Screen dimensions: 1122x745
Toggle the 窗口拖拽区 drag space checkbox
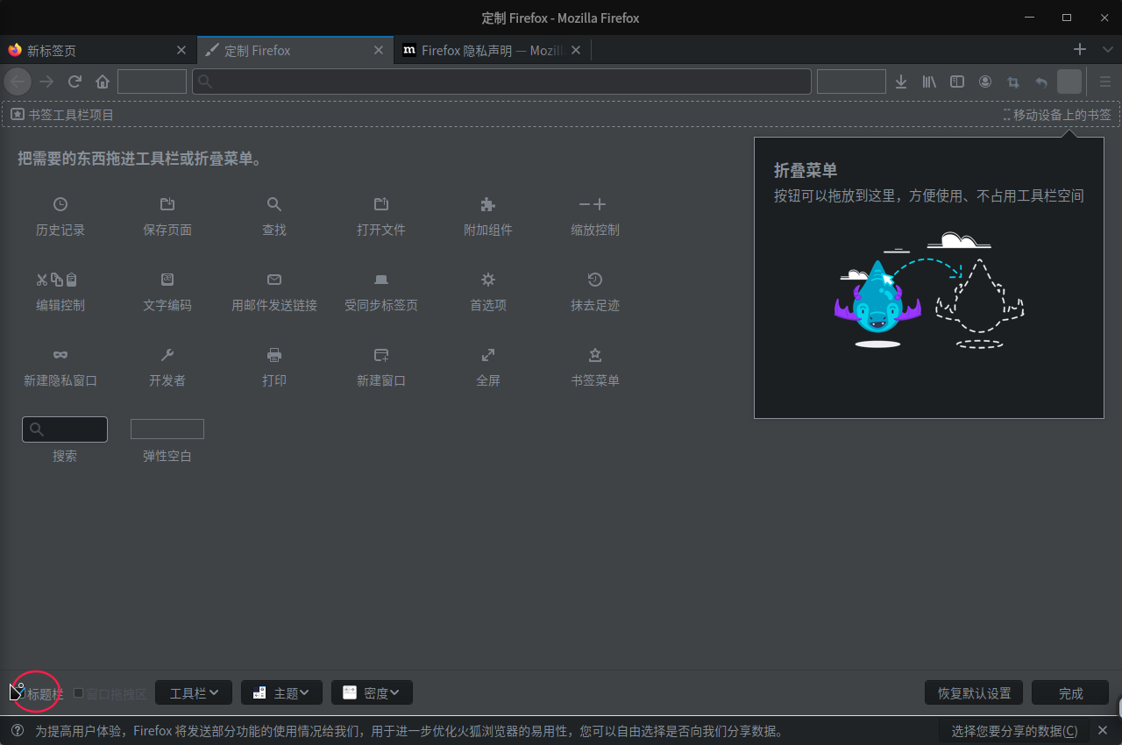coord(79,692)
